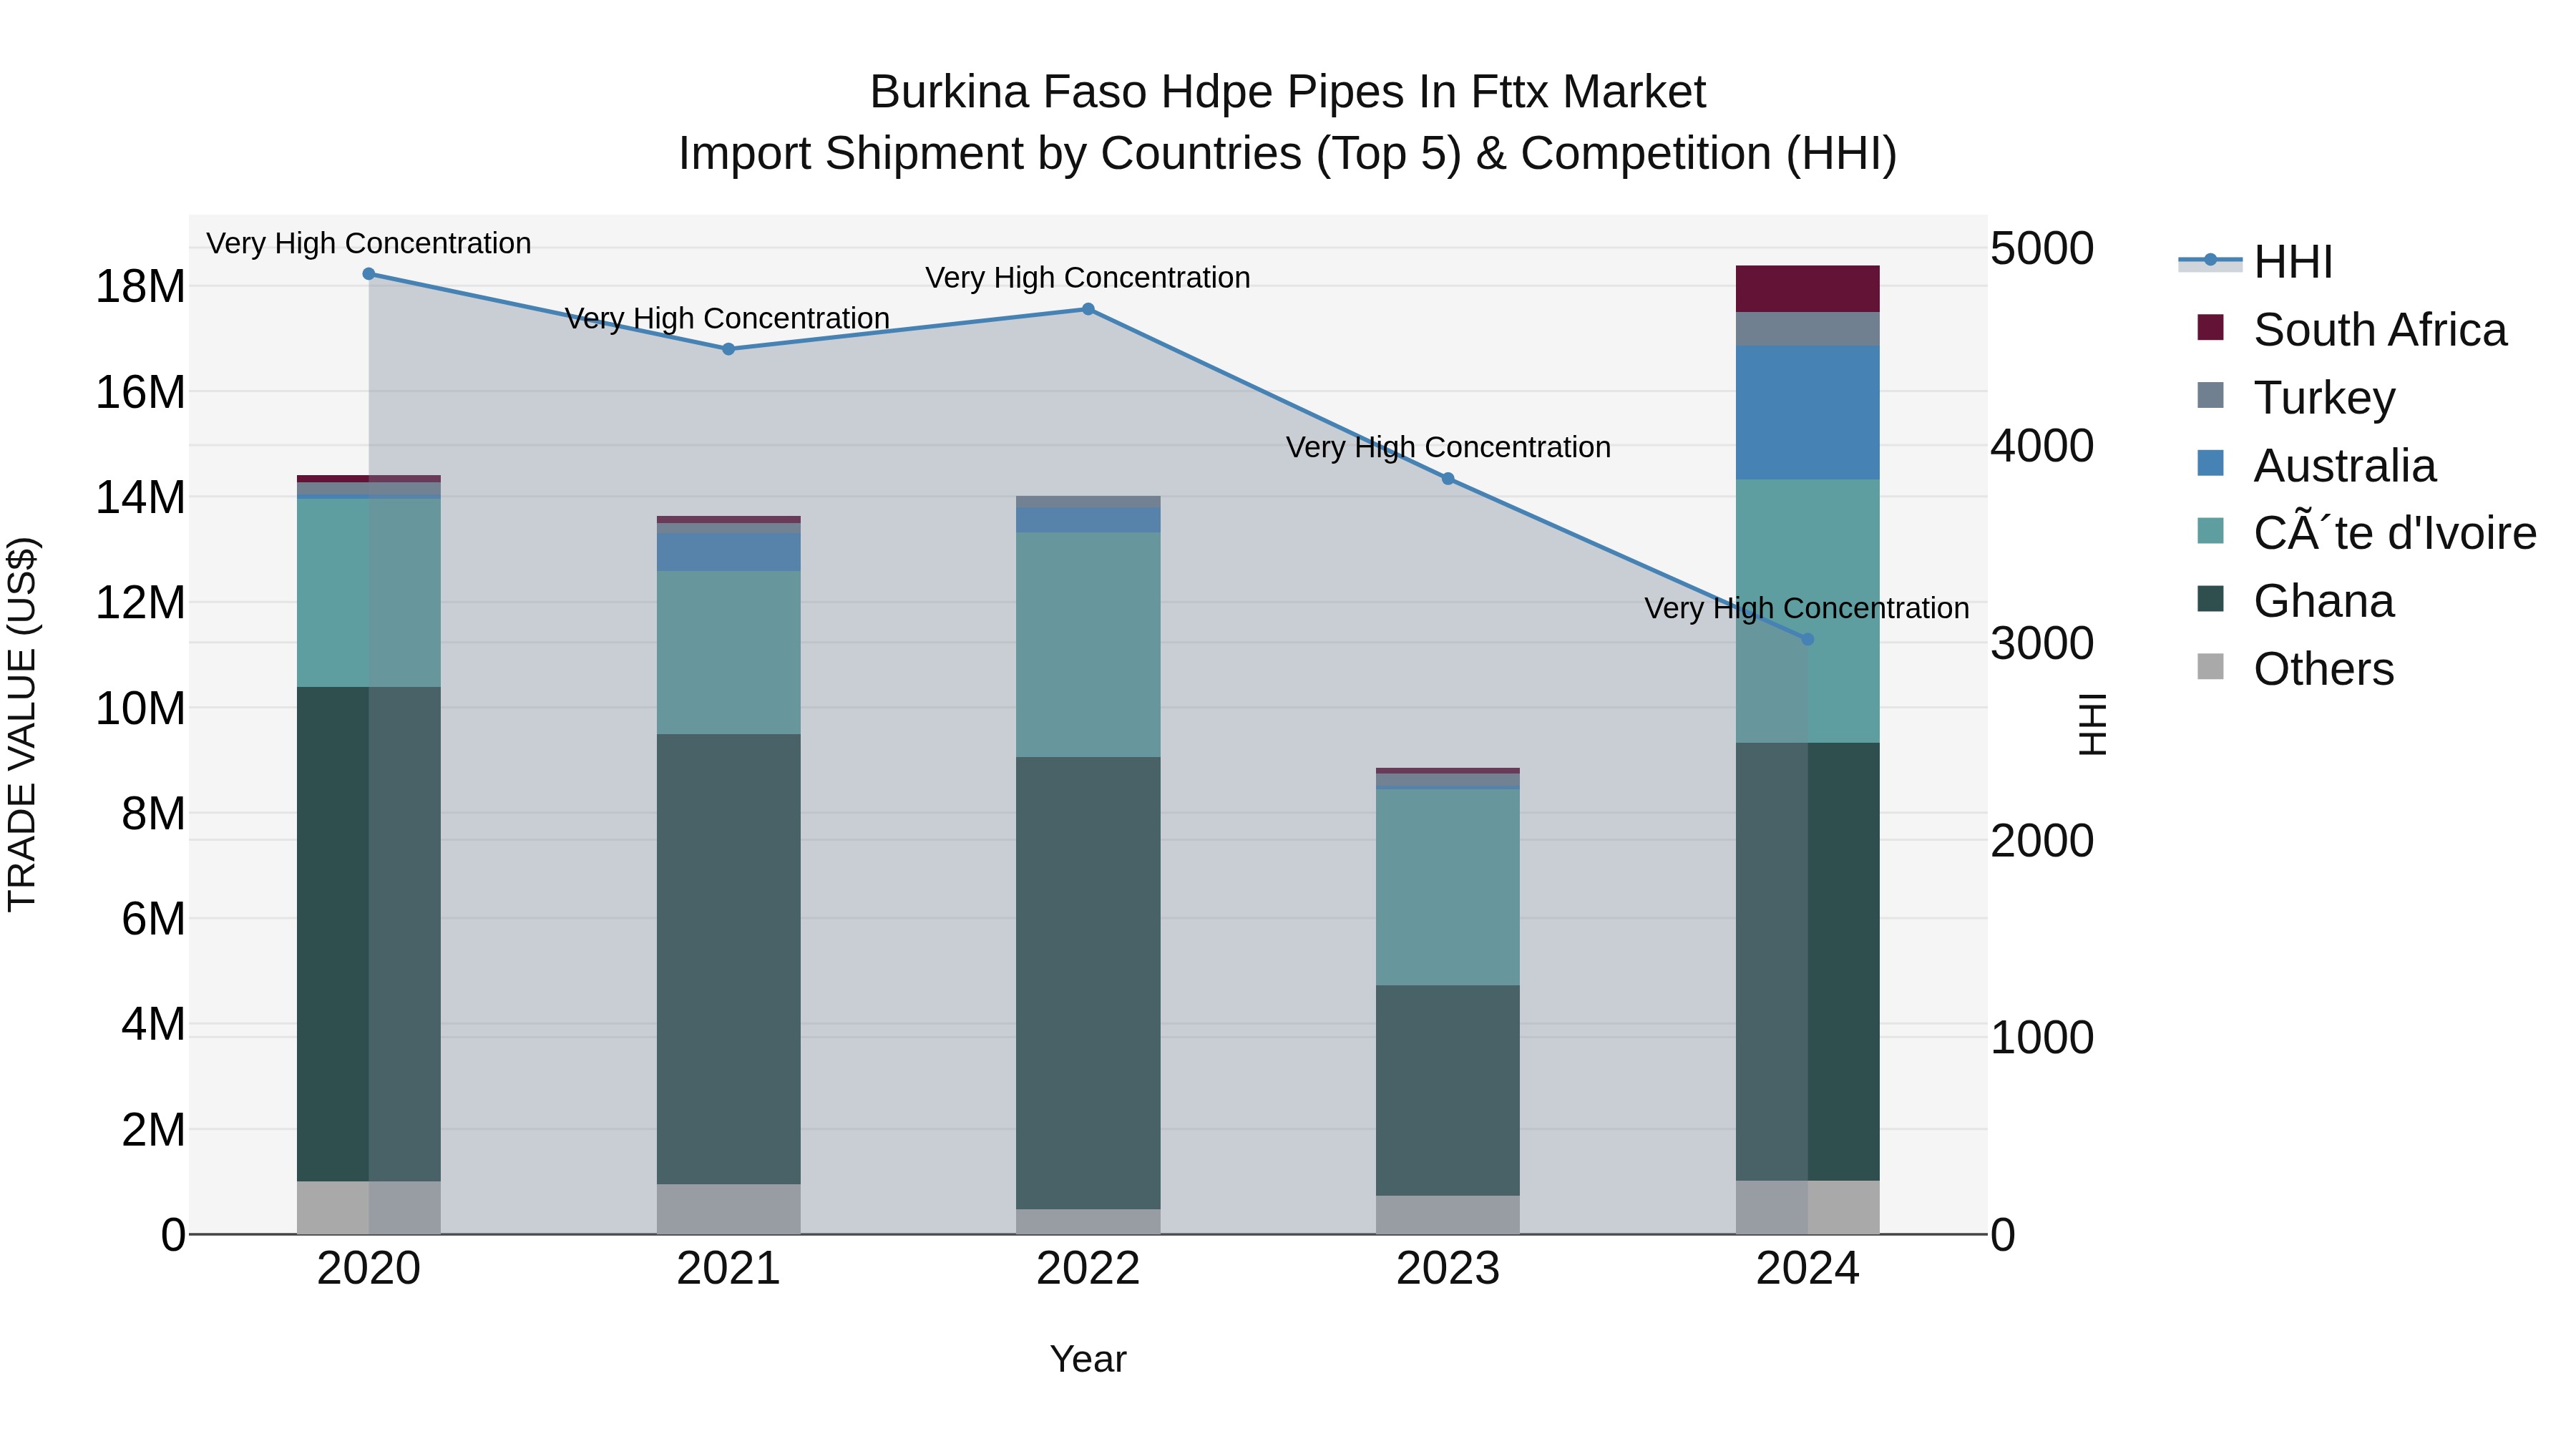The width and height of the screenshot is (2576, 1449).
Task: Click the Ghana dark green legend swatch
Action: tap(2210, 599)
